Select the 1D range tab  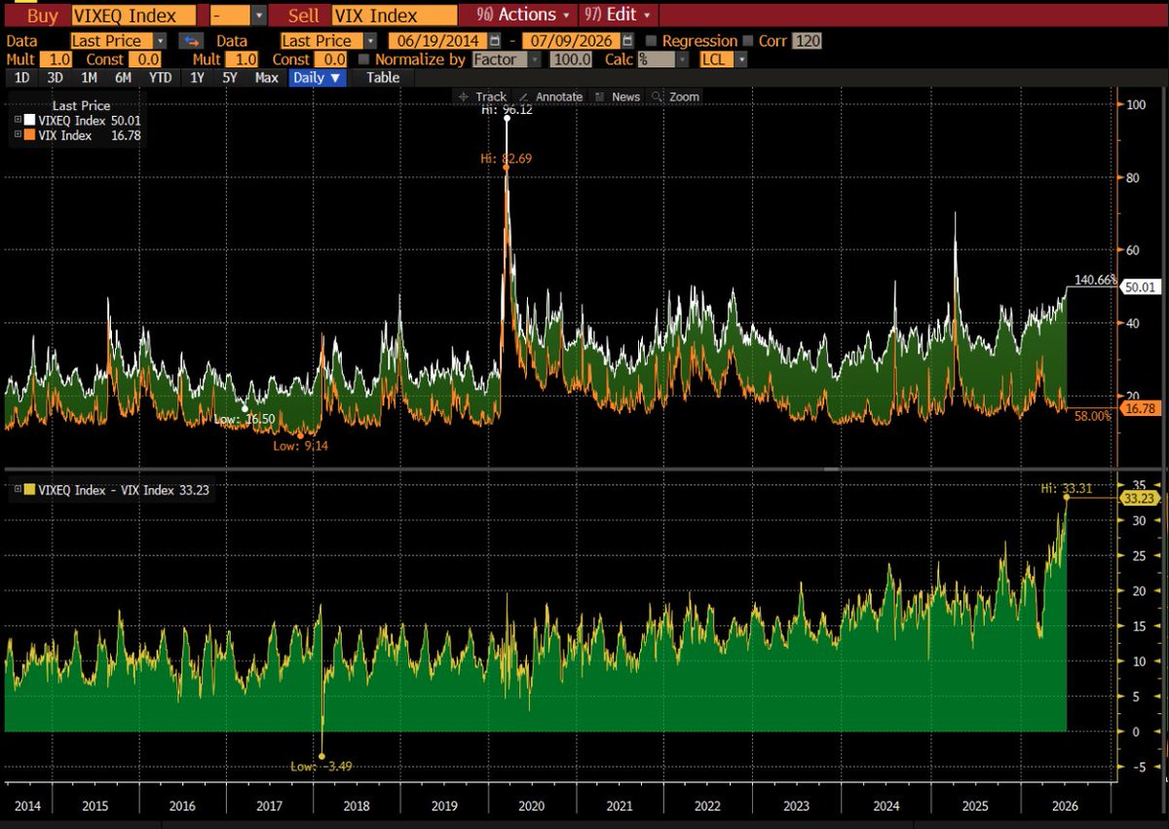19,78
